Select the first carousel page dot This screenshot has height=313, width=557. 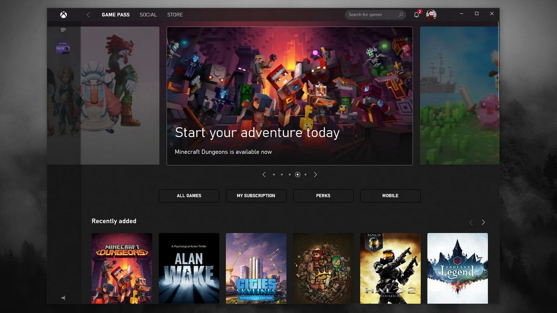click(274, 174)
